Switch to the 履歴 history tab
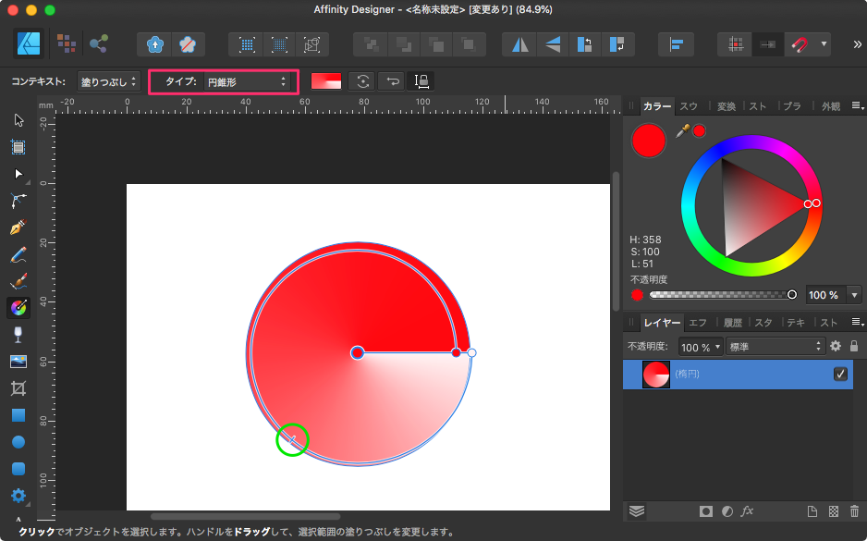 click(x=732, y=323)
